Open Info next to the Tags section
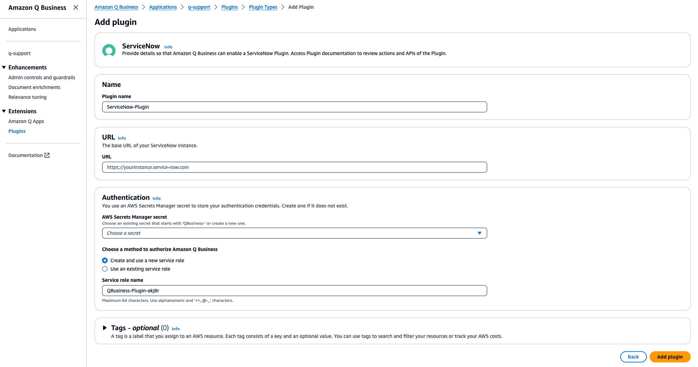 pyautogui.click(x=175, y=328)
